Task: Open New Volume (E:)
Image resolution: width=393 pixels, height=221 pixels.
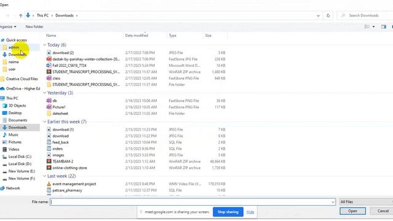Action: (x=21, y=171)
